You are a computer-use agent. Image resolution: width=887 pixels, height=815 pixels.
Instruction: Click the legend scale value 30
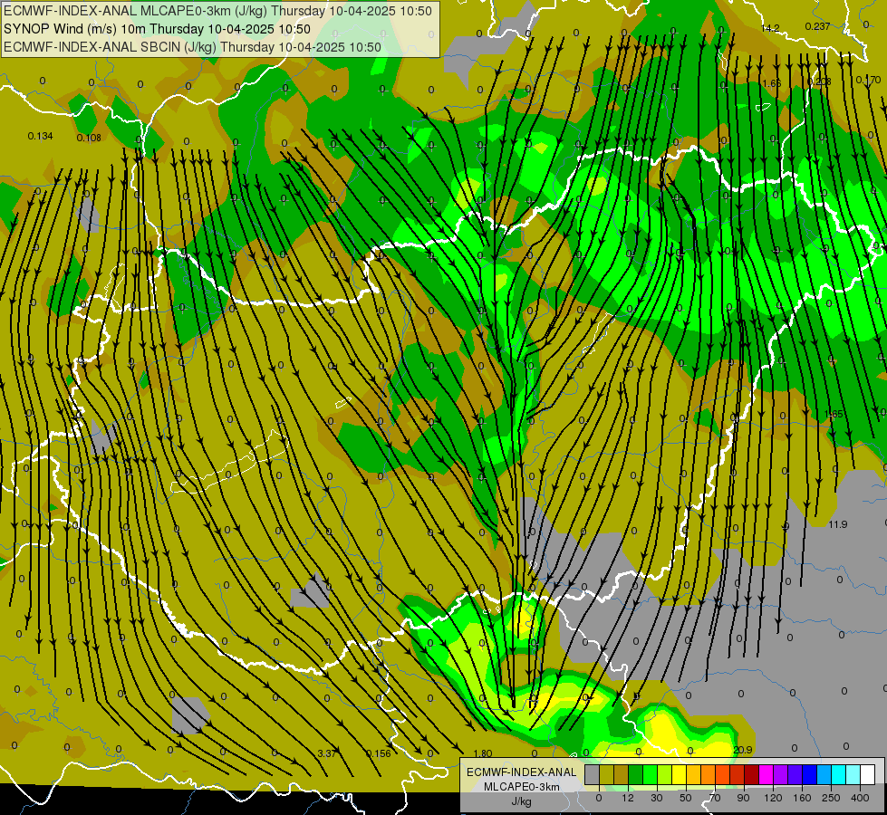pos(657,798)
